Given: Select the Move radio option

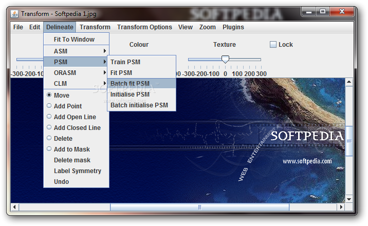Looking at the screenshot, I should coord(76,95).
